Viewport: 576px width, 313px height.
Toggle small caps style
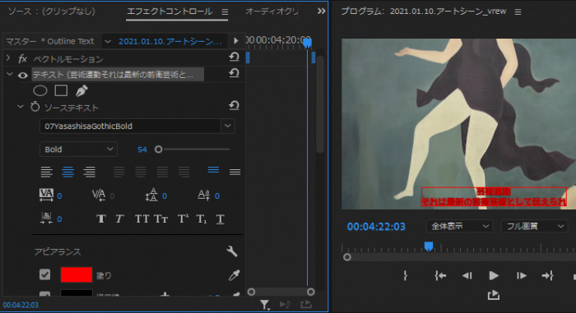pyautogui.click(x=161, y=219)
